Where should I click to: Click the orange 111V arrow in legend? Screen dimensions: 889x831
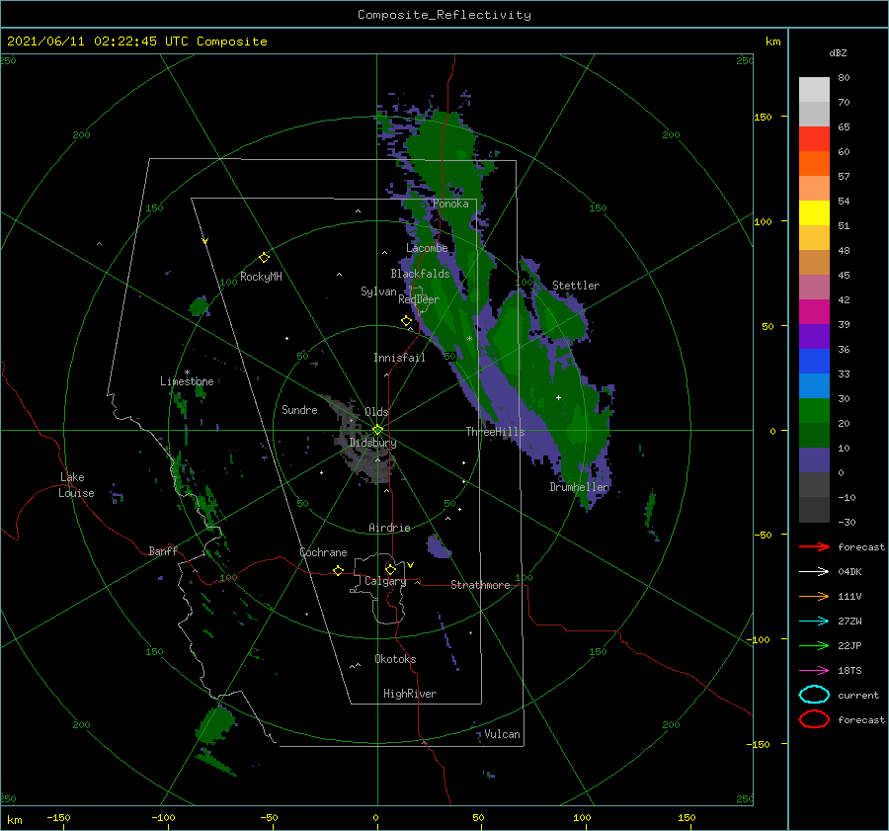pos(814,596)
